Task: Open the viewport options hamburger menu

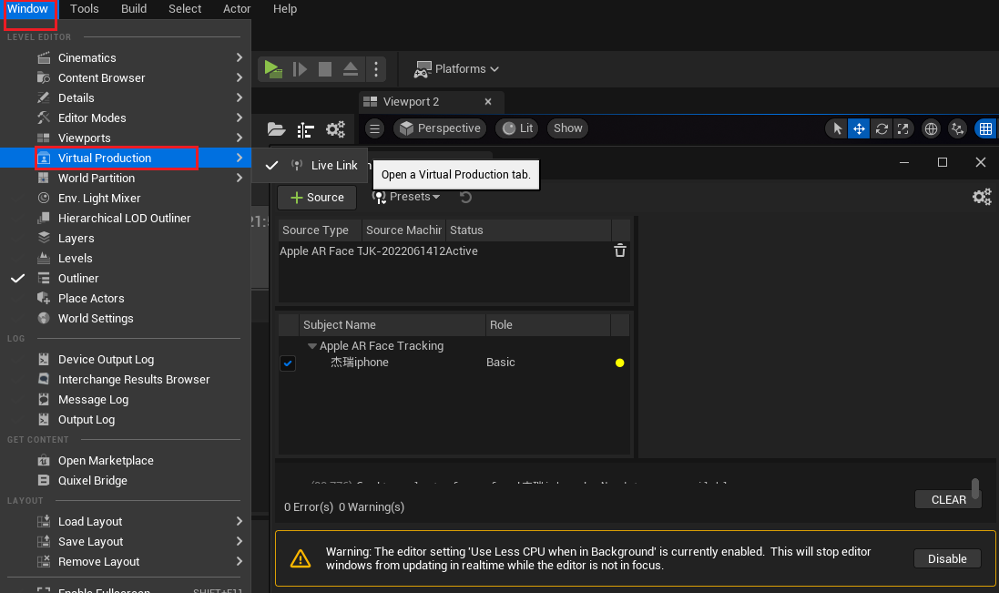Action: point(374,128)
